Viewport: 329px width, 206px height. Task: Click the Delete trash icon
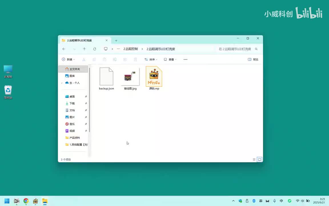click(x=136, y=60)
